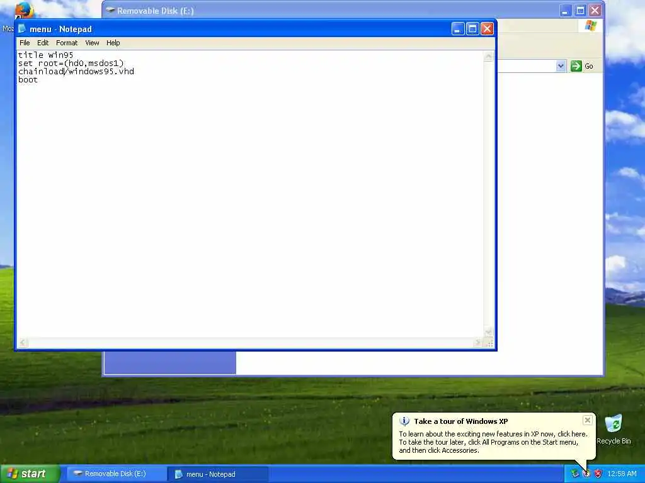Click the Safely Remove Hardware tray icon

tap(575, 474)
